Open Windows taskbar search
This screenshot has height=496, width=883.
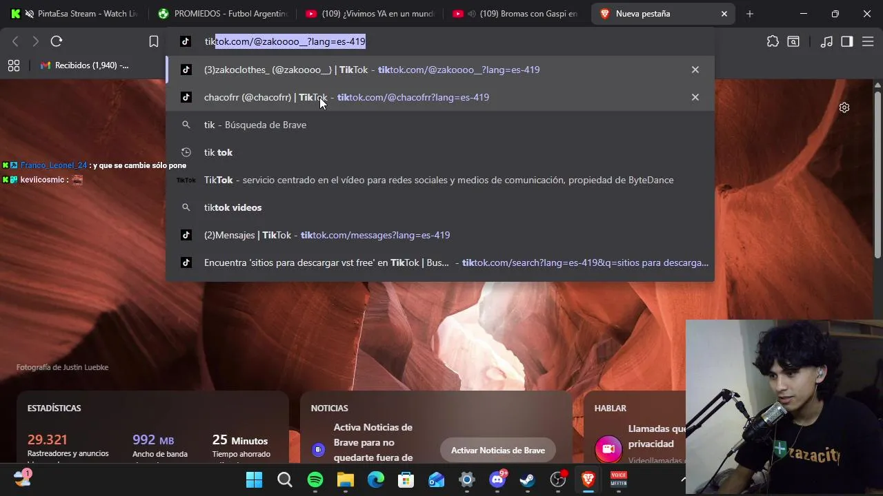tap(285, 479)
